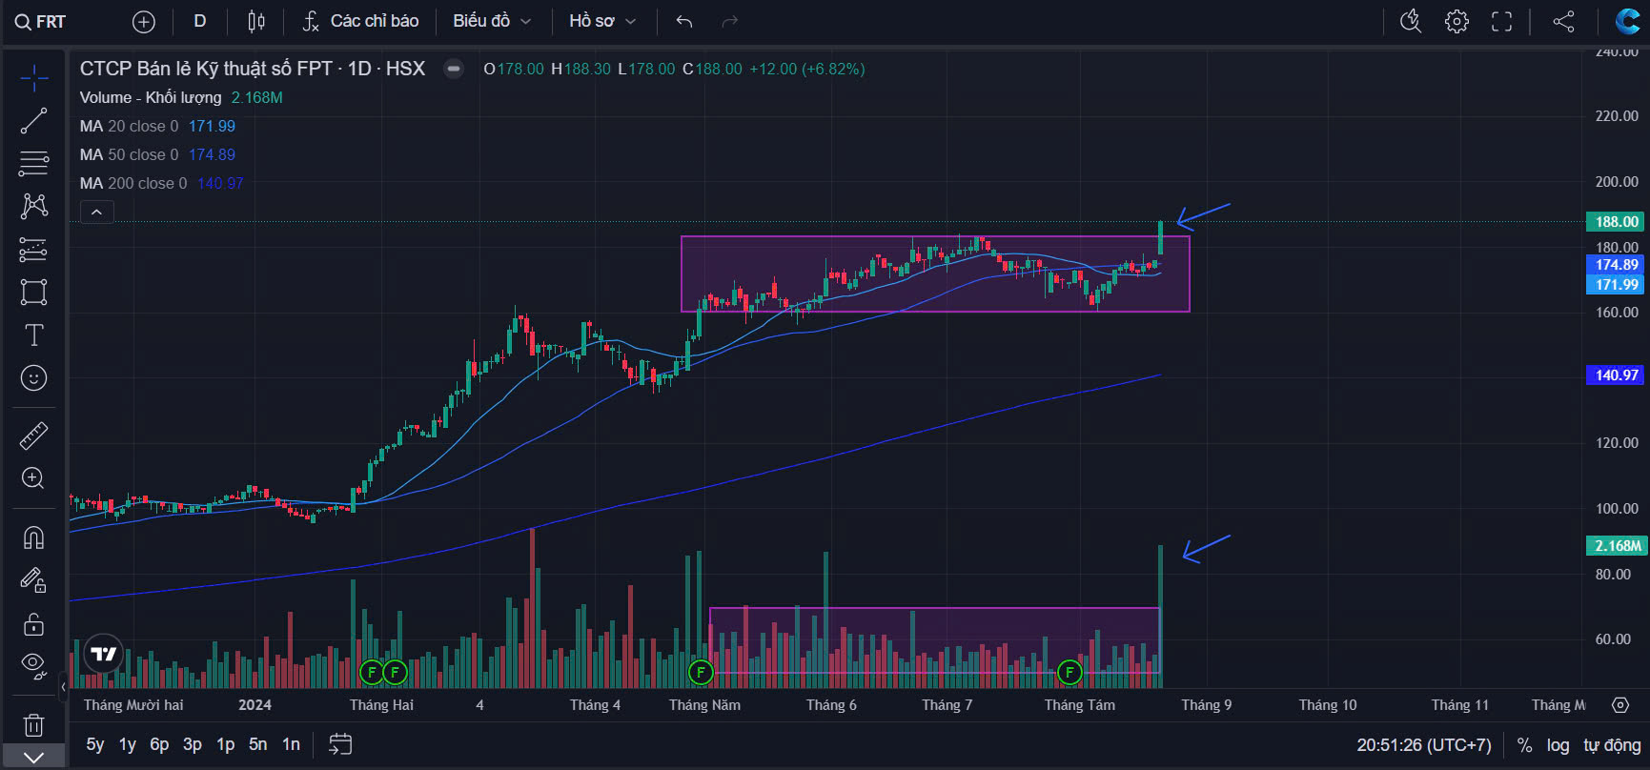
Task: Collapse the left toolbar side handle
Action: 63,686
